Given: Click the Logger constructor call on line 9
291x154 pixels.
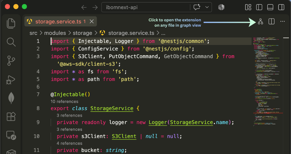Looking at the screenshot, I should (158, 122).
